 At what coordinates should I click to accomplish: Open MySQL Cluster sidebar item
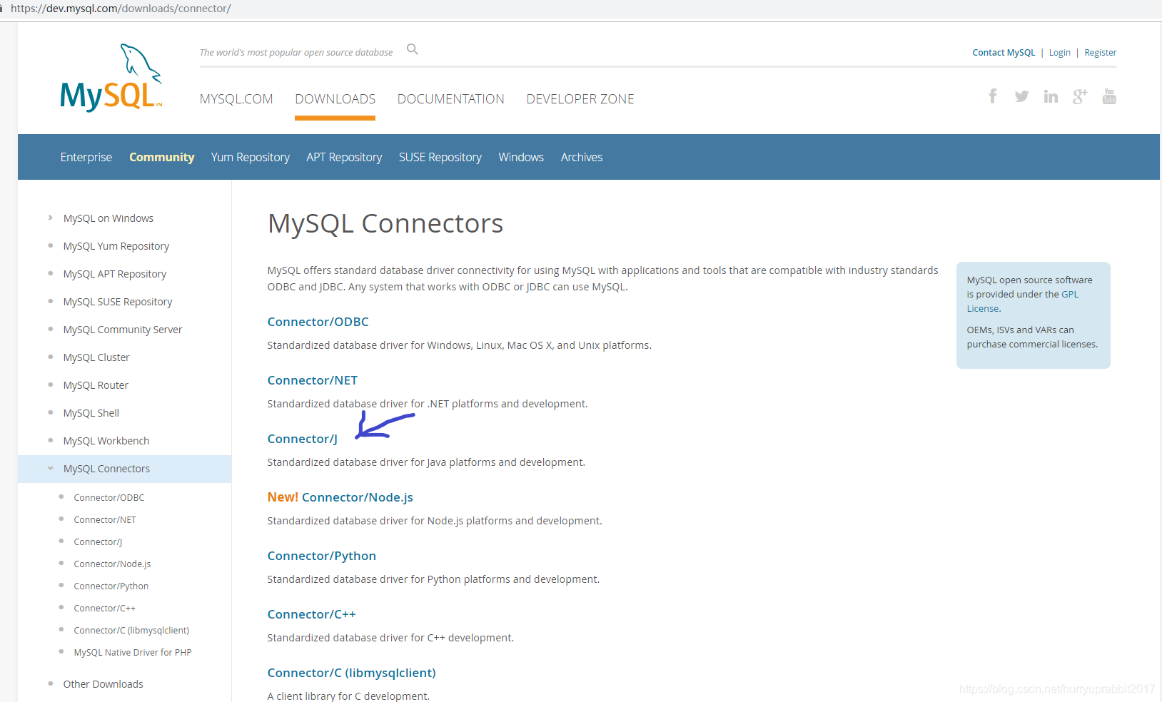point(96,357)
